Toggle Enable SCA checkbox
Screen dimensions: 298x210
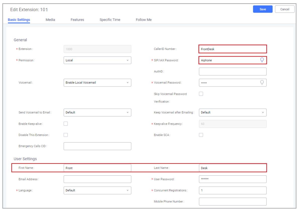coord(201,135)
